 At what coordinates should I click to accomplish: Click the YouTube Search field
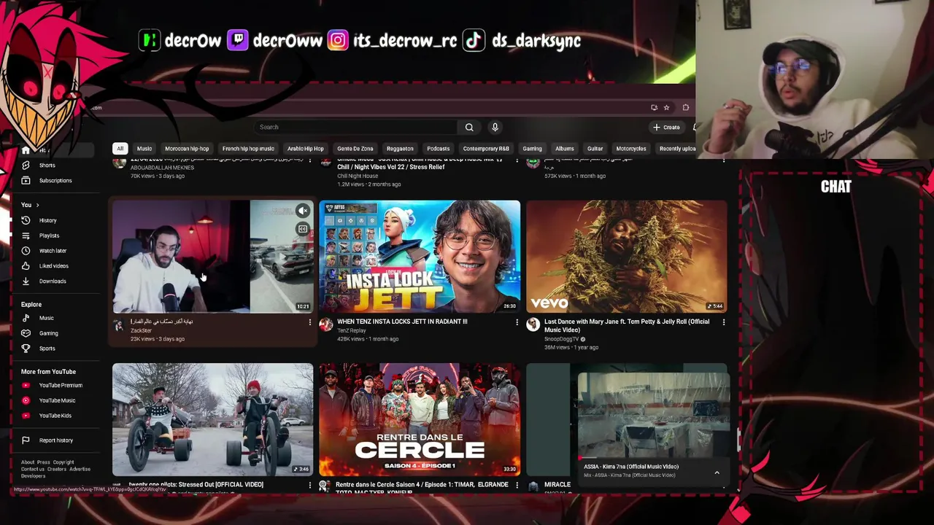point(356,128)
